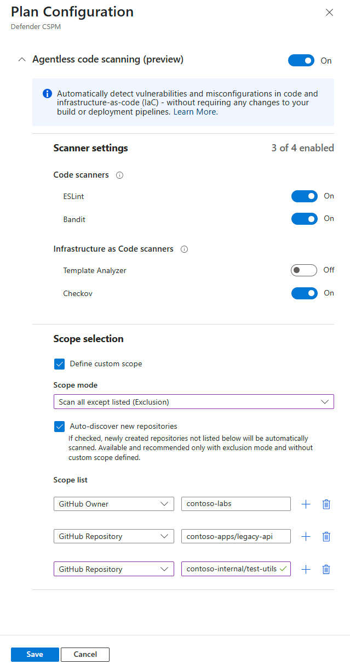Viewport: 350px width, 670px height.
Task: Add a scope row after contoso-apps/legacy-api
Action: pos(306,537)
